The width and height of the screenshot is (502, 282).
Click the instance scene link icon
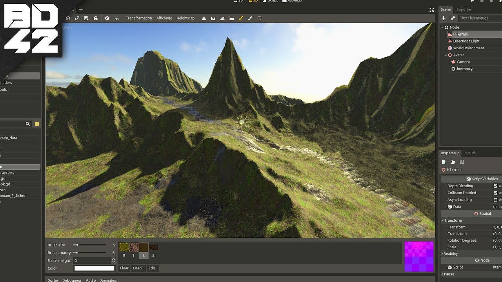(x=453, y=18)
